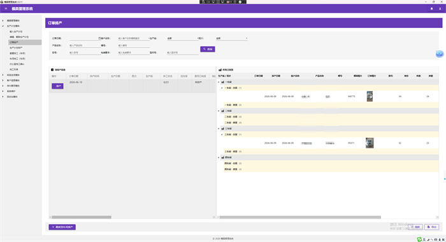
Task: Click the 2026-06-10 date cell
Action: coord(76,83)
